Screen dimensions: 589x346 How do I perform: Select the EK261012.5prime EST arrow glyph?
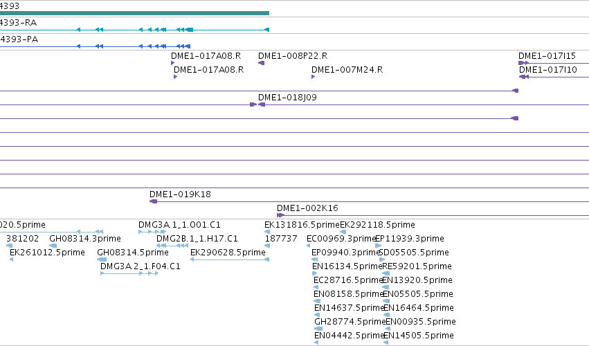(11, 259)
